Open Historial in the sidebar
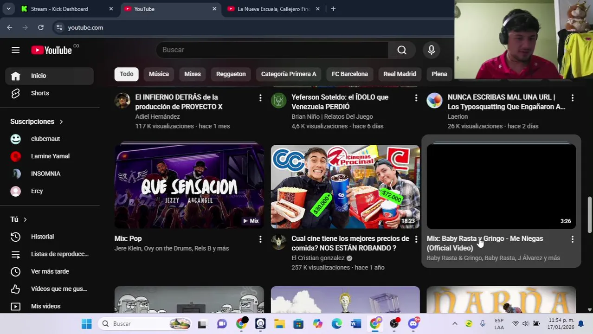This screenshot has height=334, width=593. 50,237
